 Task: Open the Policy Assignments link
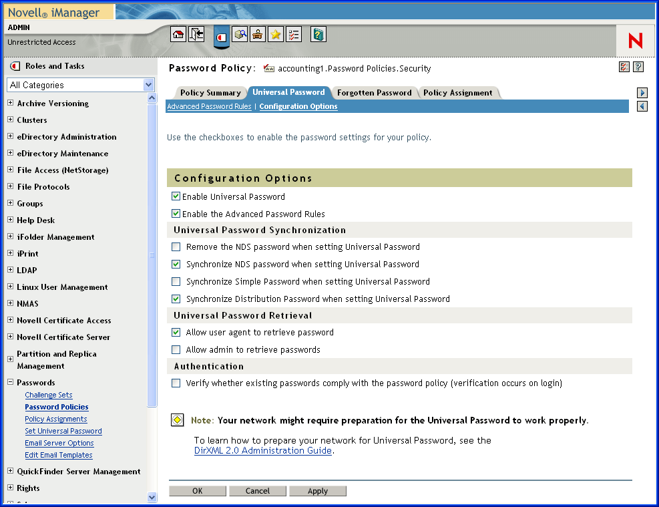coord(56,419)
